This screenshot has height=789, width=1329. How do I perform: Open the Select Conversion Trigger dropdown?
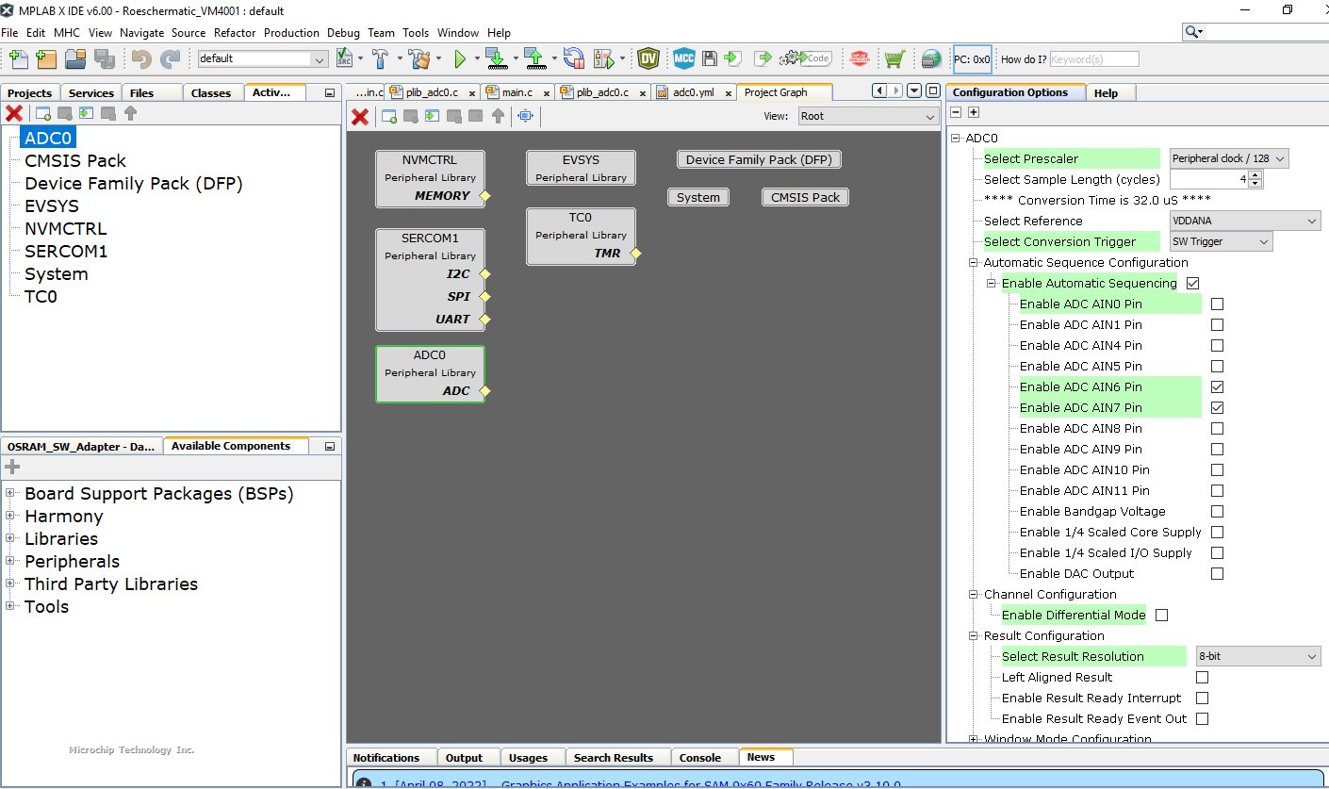click(1222, 241)
